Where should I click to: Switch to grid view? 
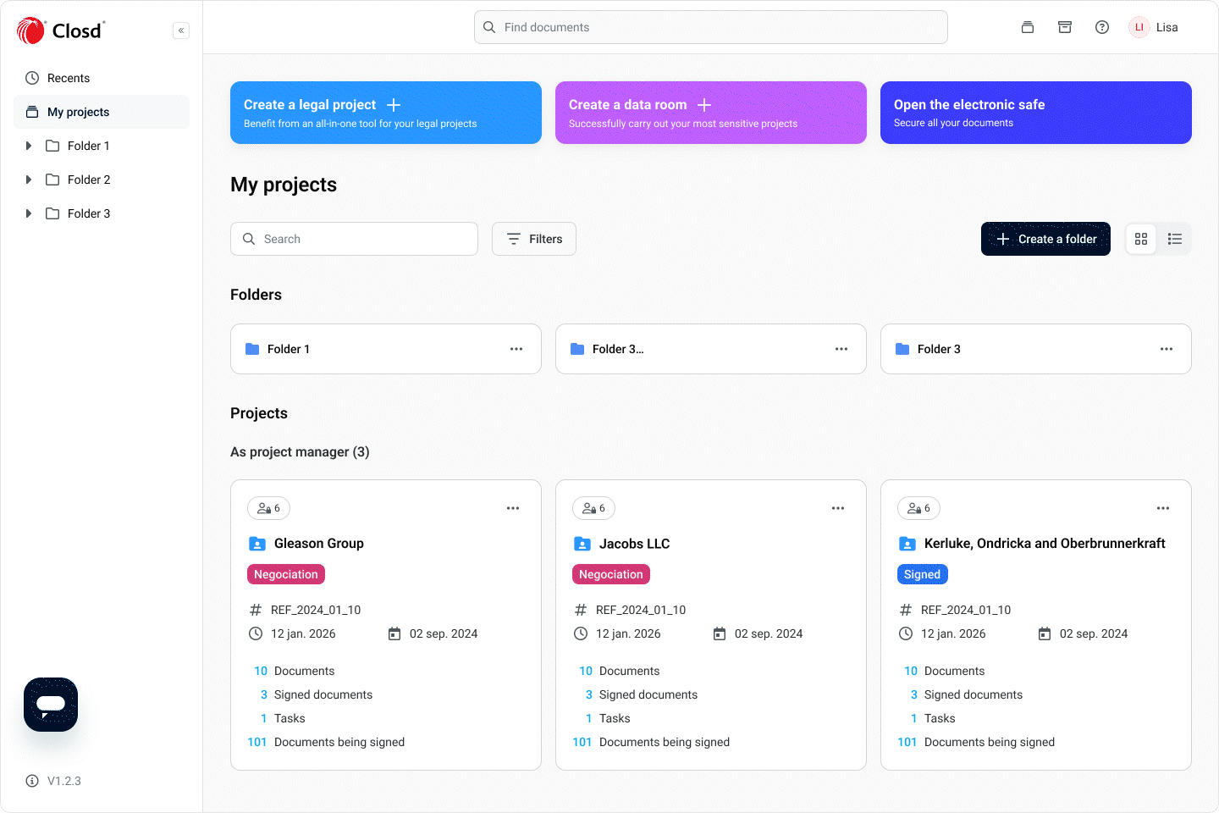[x=1141, y=239]
